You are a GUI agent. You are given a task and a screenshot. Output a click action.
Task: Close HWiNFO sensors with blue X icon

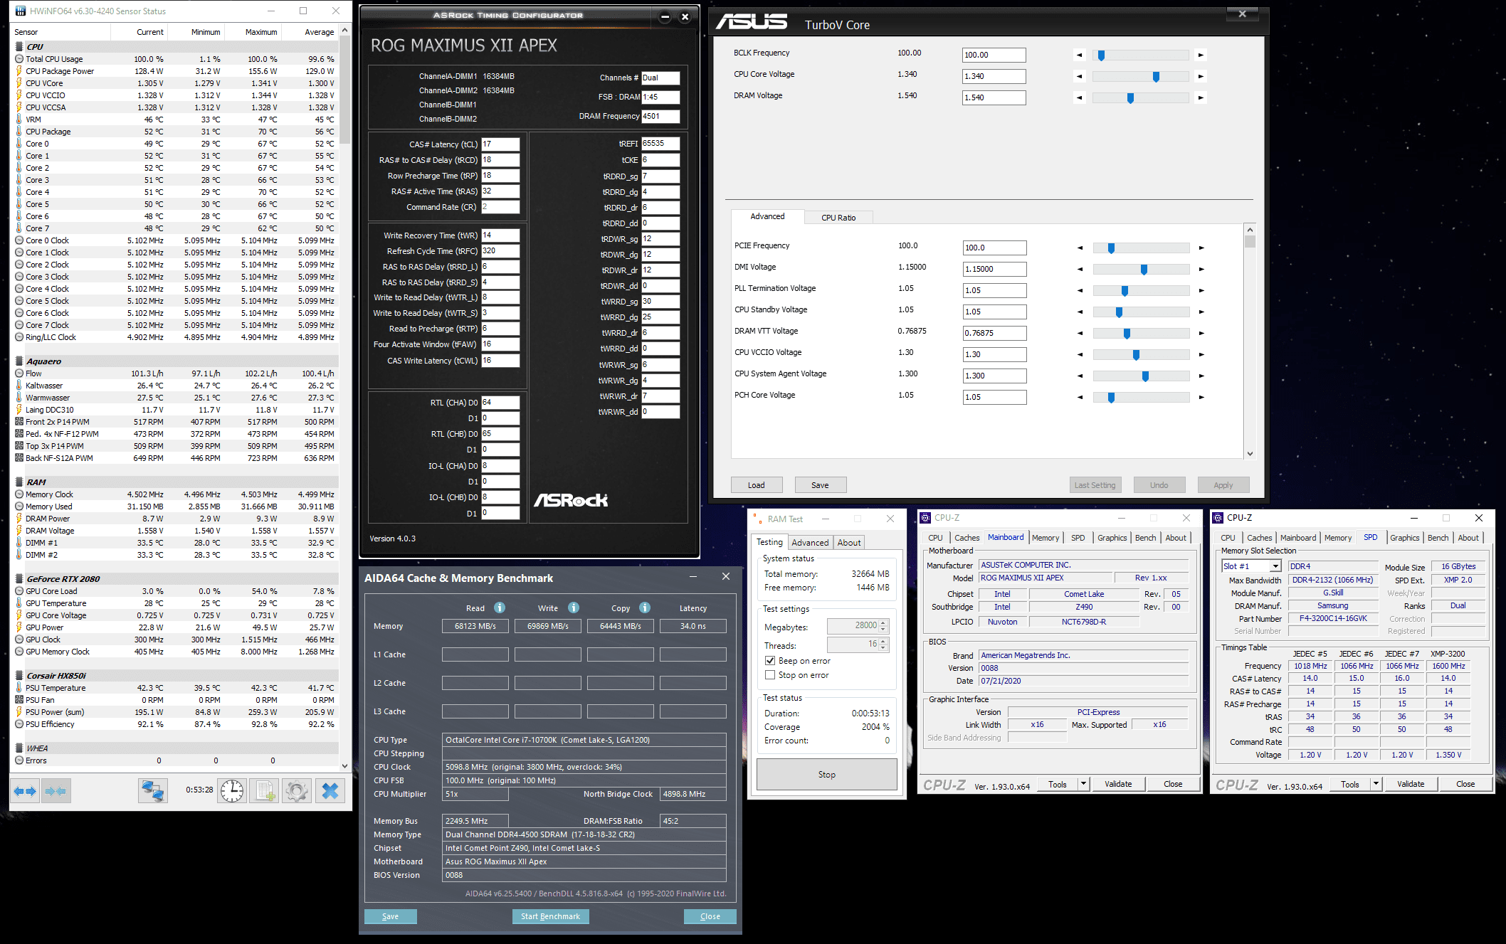[x=330, y=790]
